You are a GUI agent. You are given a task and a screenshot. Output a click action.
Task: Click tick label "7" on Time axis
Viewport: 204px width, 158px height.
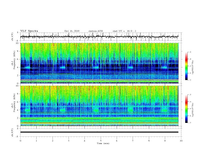(x=133, y=141)
